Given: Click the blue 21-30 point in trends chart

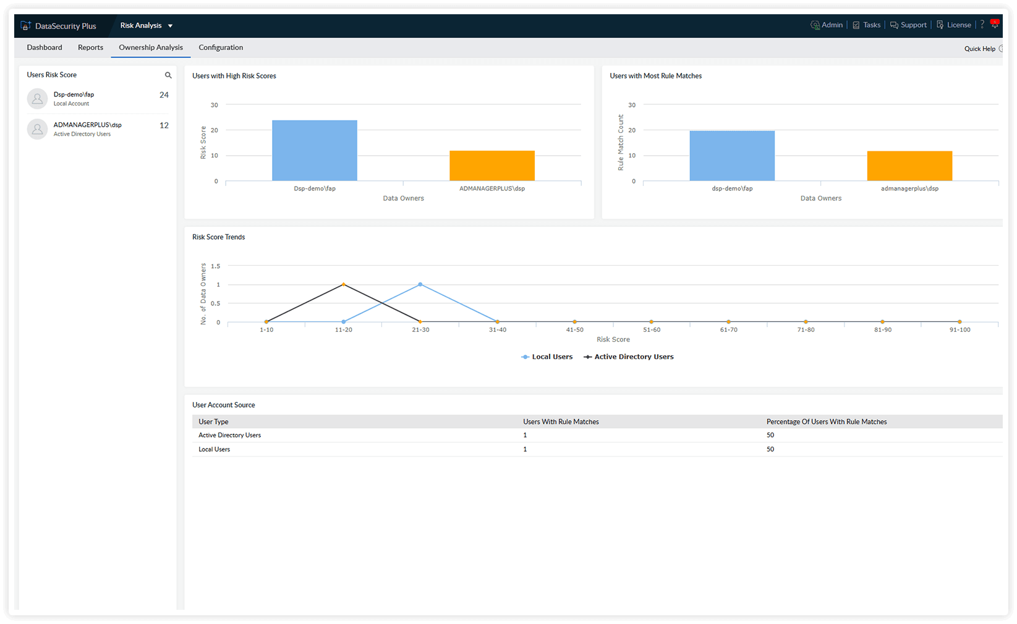Looking at the screenshot, I should pos(420,284).
